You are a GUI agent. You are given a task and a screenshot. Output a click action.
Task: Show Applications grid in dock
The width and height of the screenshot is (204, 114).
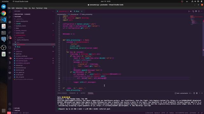[4, 111]
